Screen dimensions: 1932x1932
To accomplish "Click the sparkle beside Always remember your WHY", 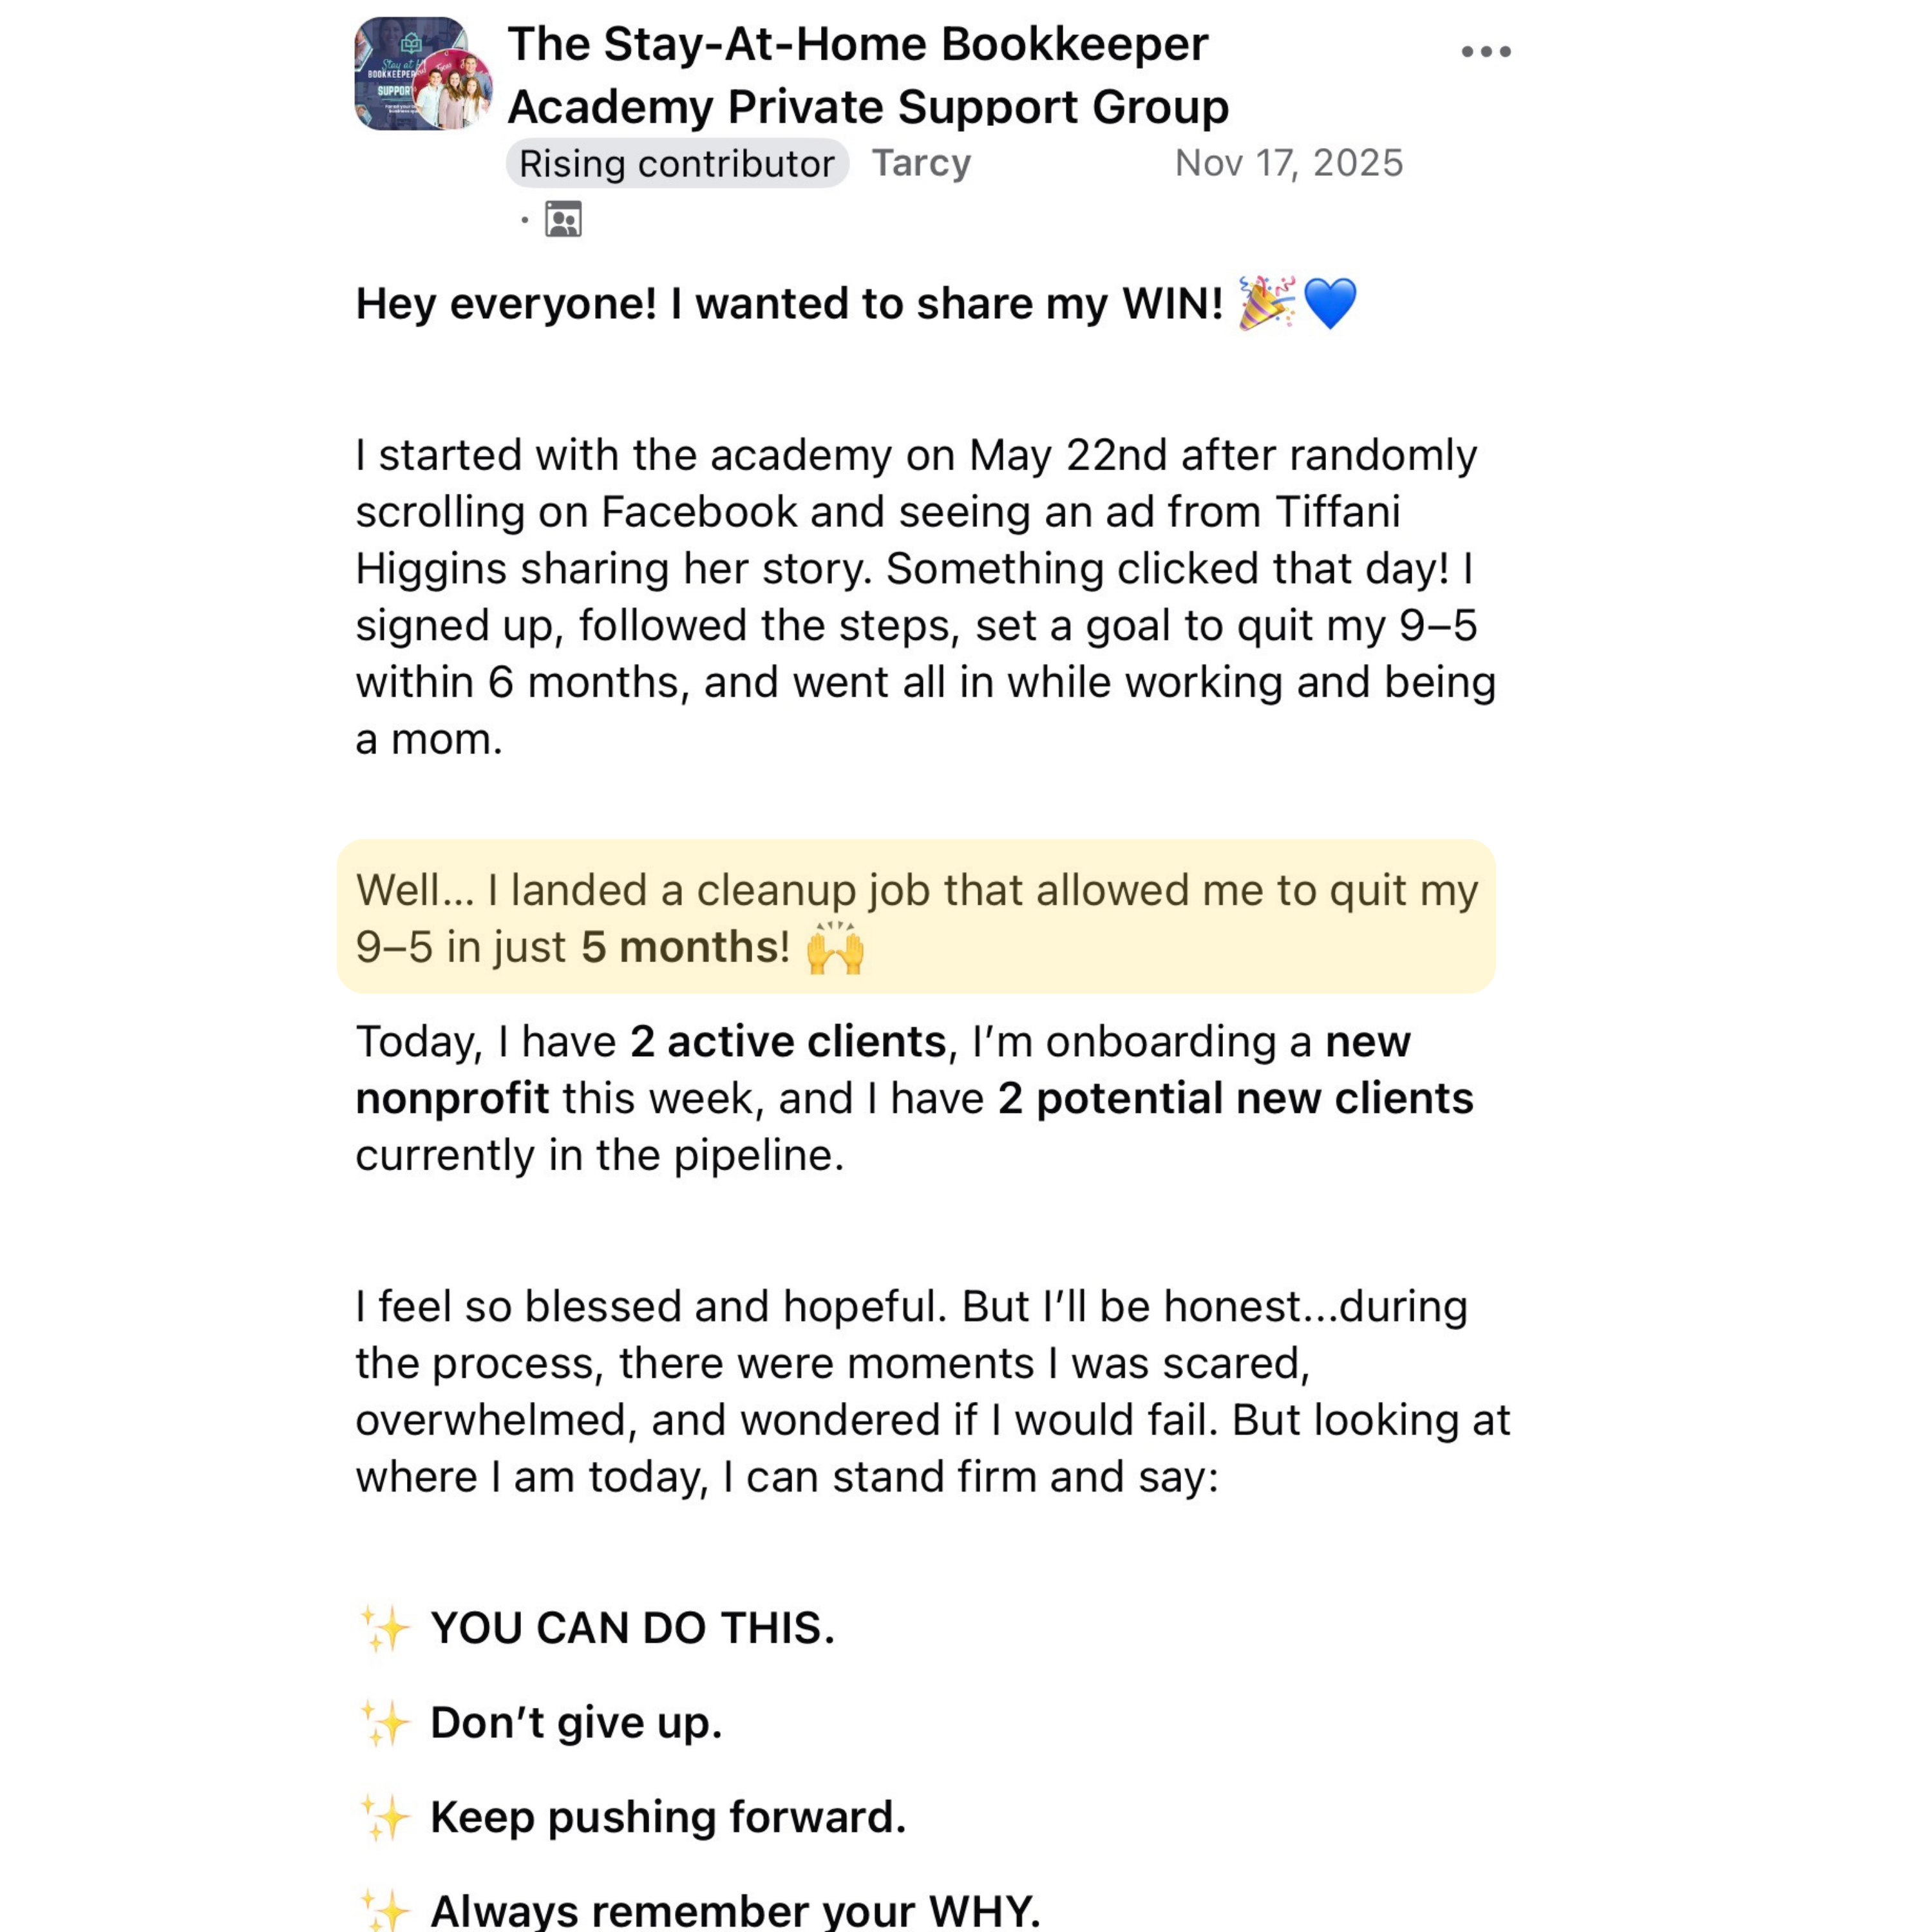I will (385, 1910).
